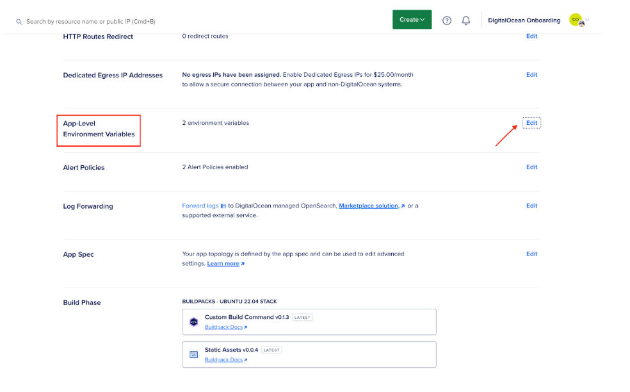Open the Create dropdown button
This screenshot has width=630, height=392.
click(x=412, y=20)
